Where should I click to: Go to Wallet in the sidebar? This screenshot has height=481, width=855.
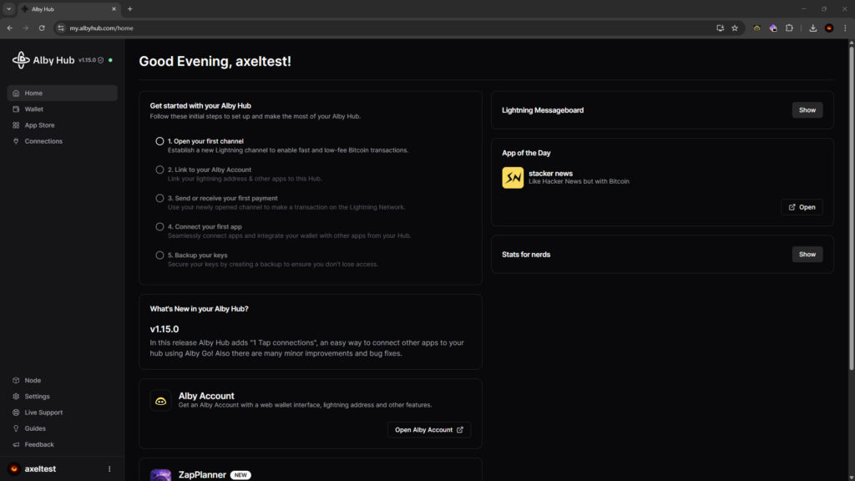(x=33, y=109)
